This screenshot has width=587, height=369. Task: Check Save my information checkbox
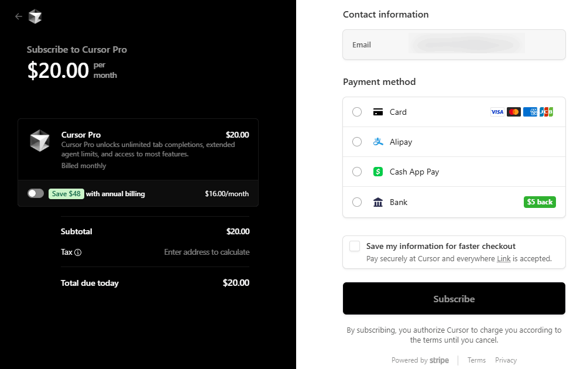[x=355, y=246]
